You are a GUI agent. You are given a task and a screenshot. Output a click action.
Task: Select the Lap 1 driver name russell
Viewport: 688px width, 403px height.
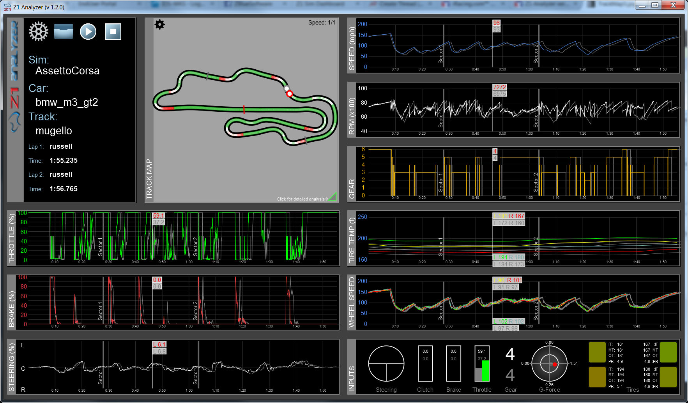click(61, 146)
